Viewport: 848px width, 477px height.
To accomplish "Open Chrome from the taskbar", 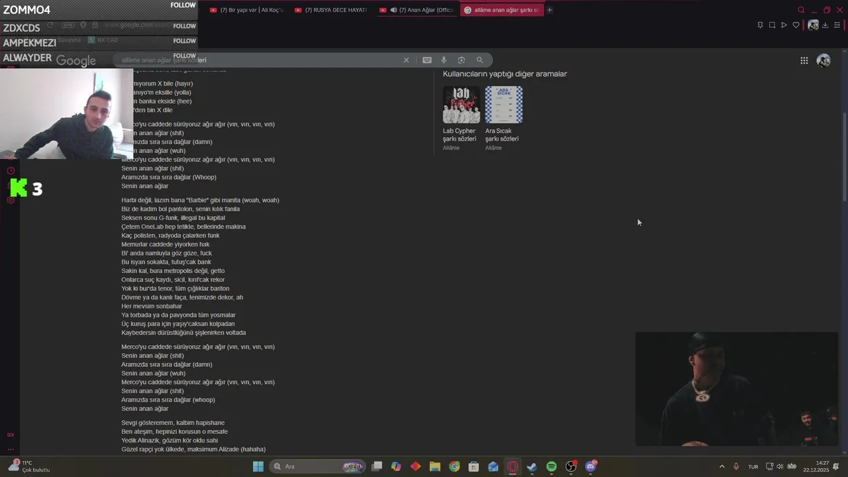I will click(454, 466).
